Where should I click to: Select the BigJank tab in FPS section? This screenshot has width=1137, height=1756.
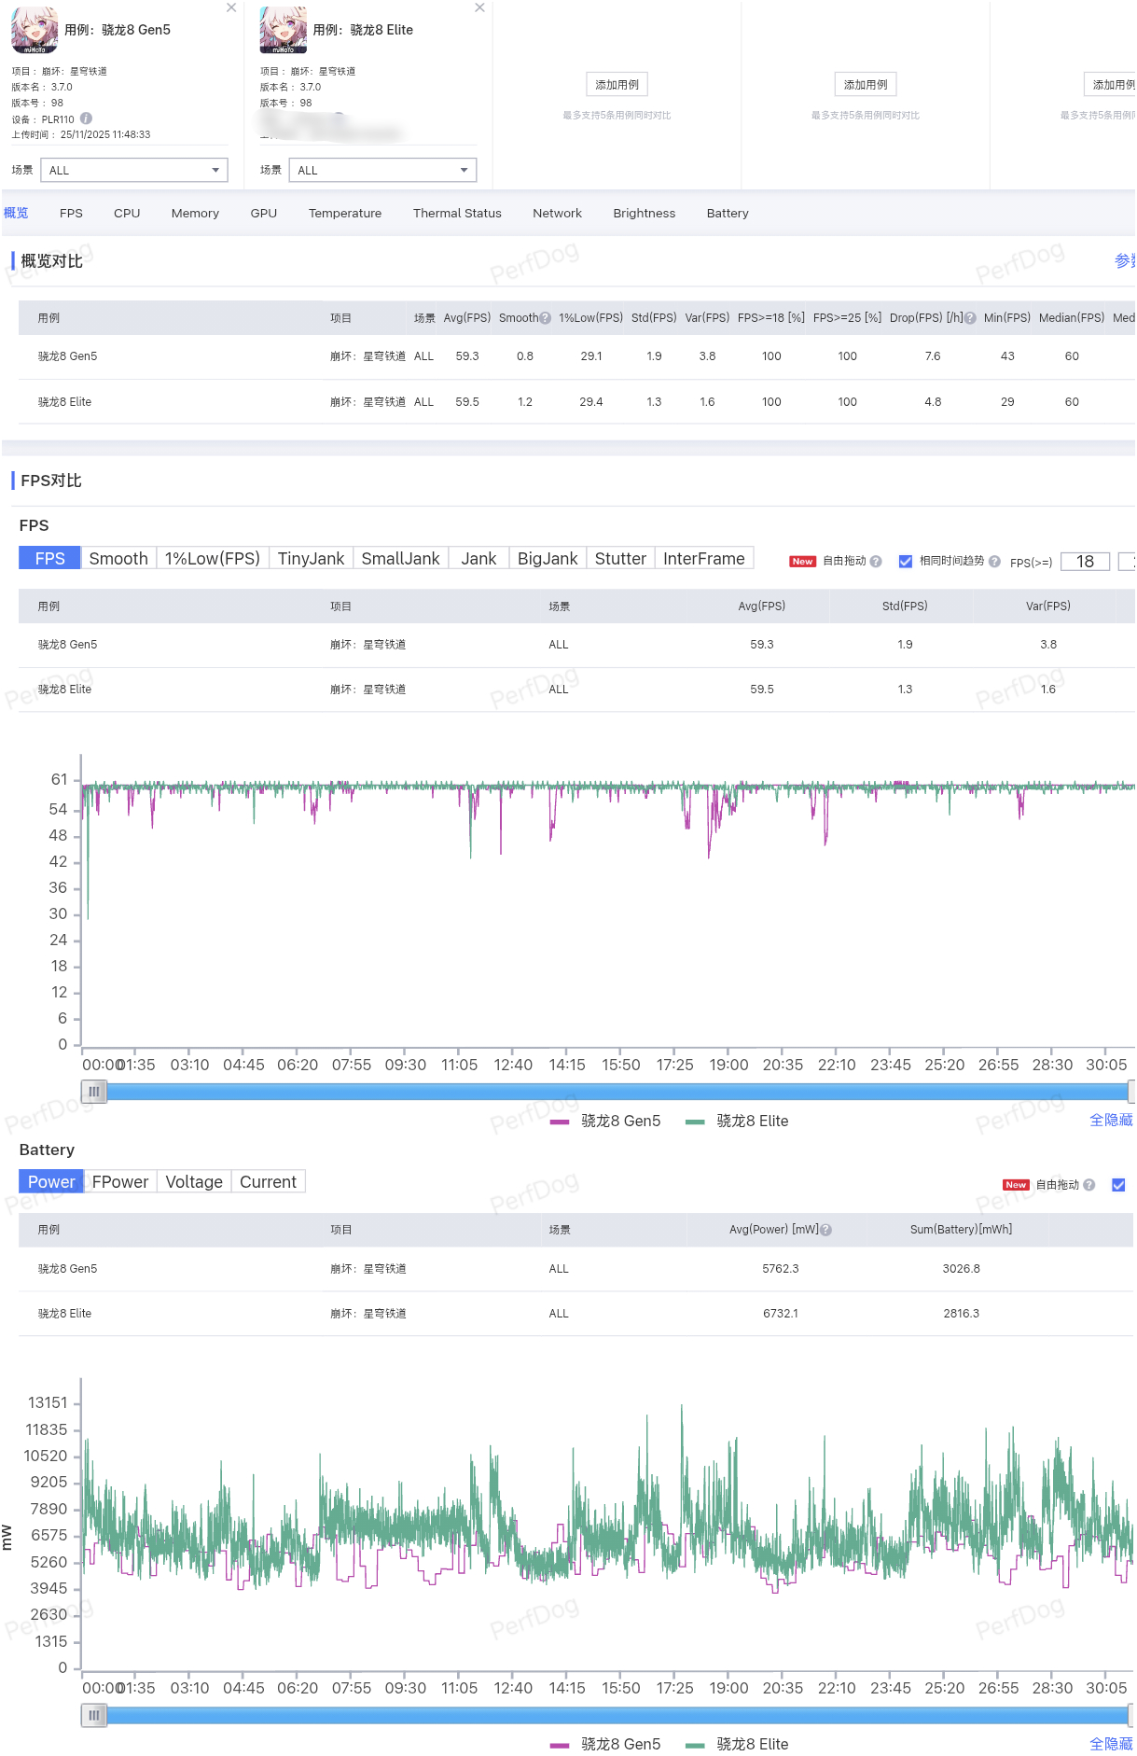pos(548,559)
